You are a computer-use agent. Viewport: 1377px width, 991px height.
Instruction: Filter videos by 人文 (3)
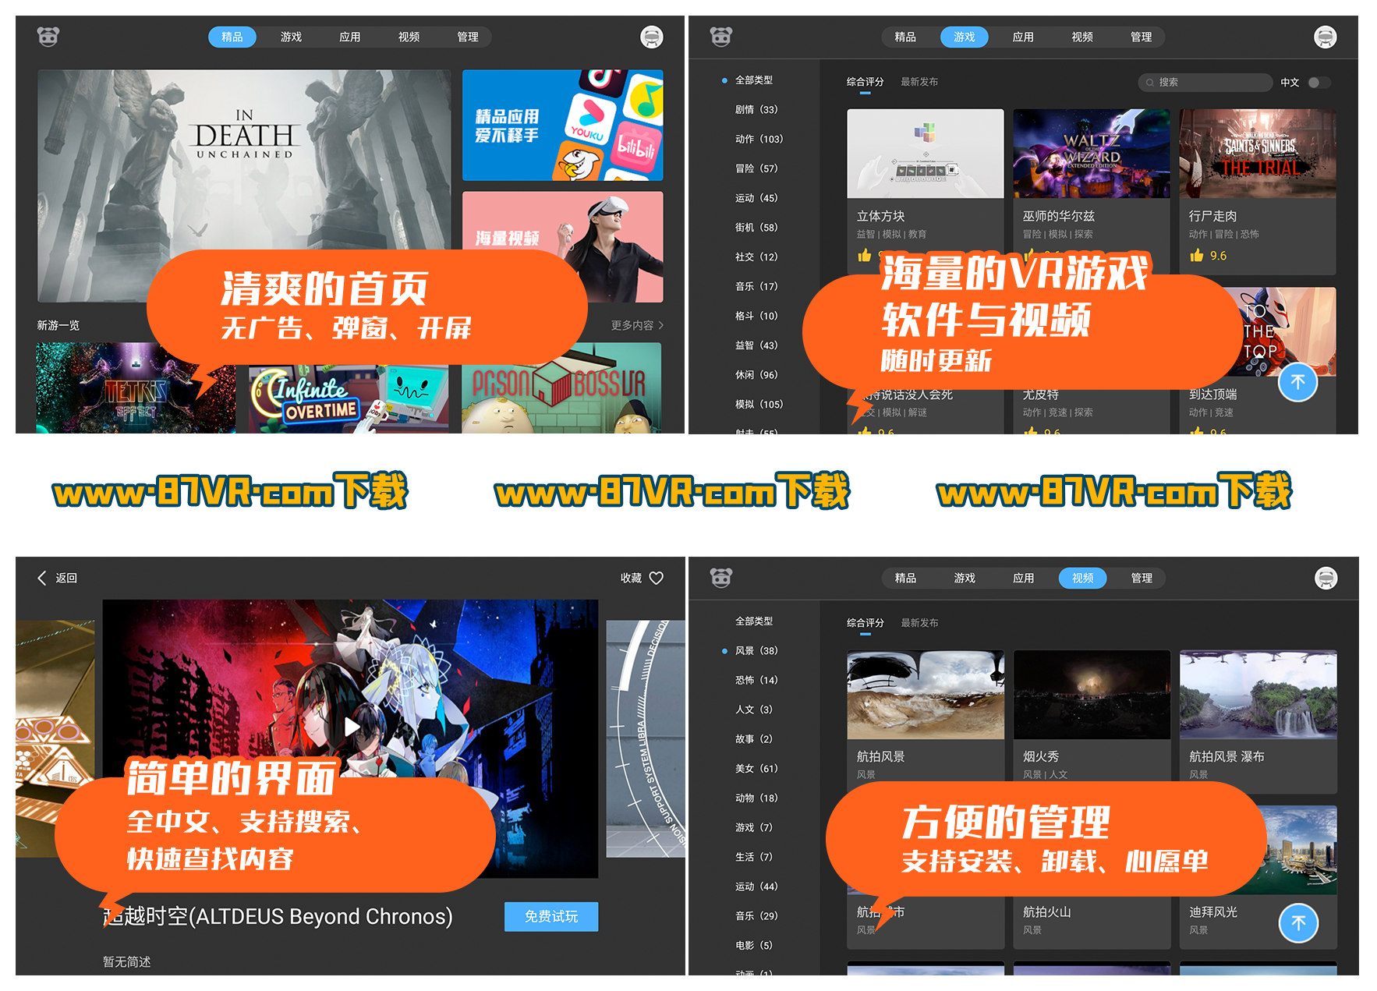point(754,710)
